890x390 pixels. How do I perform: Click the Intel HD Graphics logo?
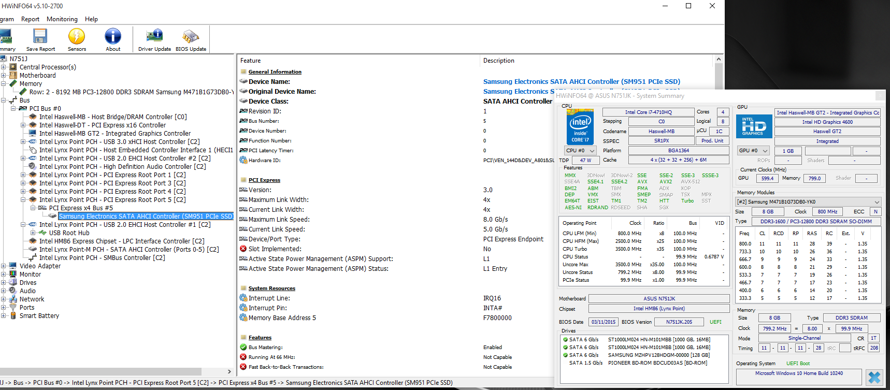coord(754,127)
